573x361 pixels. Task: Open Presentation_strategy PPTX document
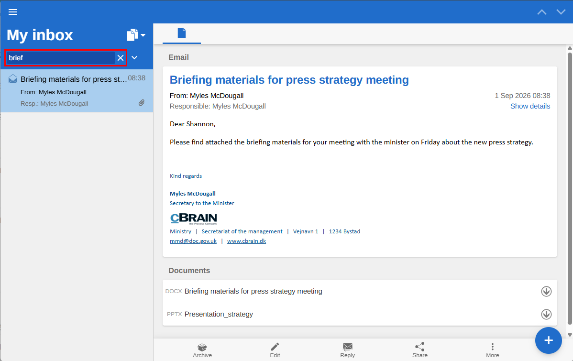coord(219,314)
